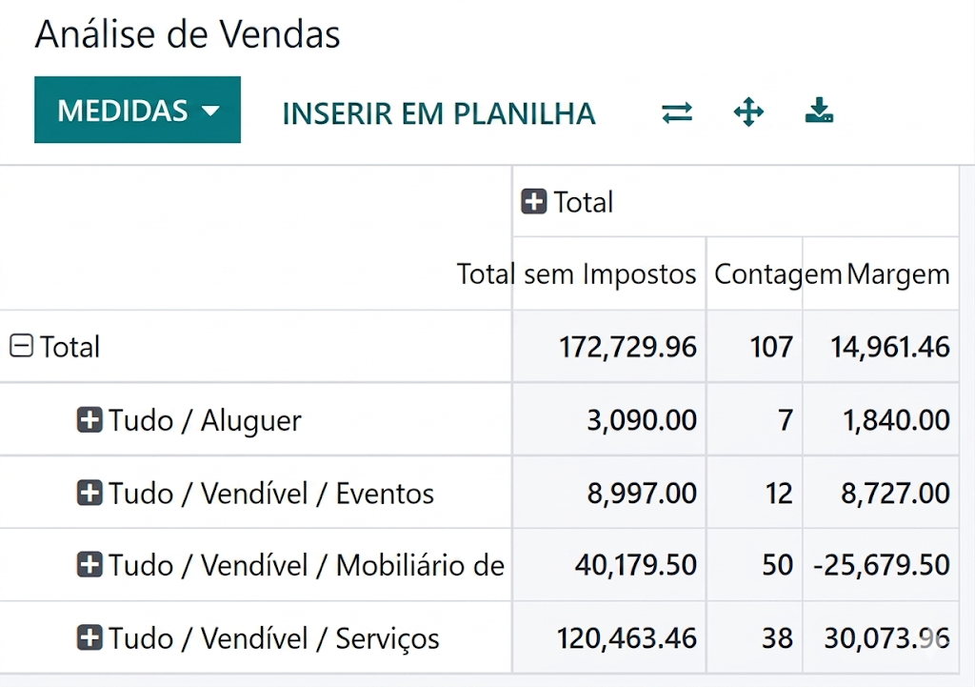Image resolution: width=975 pixels, height=687 pixels.
Task: Click the Análise de Vendas title
Action: pyautogui.click(x=188, y=35)
